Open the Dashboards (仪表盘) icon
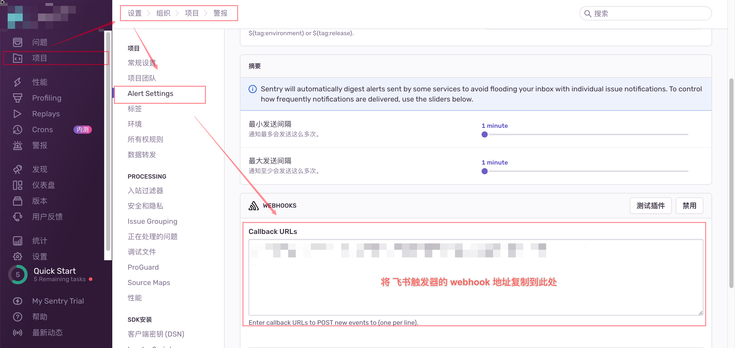 pos(17,185)
